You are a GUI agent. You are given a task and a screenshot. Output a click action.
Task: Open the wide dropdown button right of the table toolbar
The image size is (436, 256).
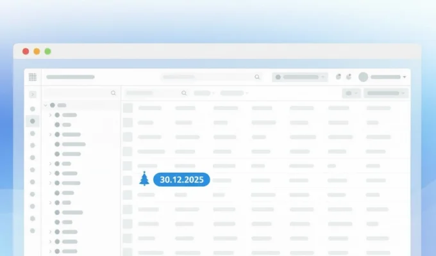click(386, 93)
